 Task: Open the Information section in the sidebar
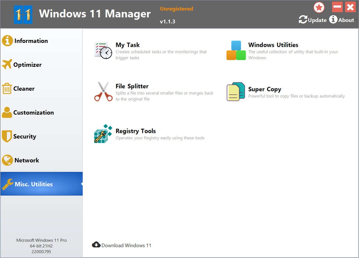coord(41,41)
